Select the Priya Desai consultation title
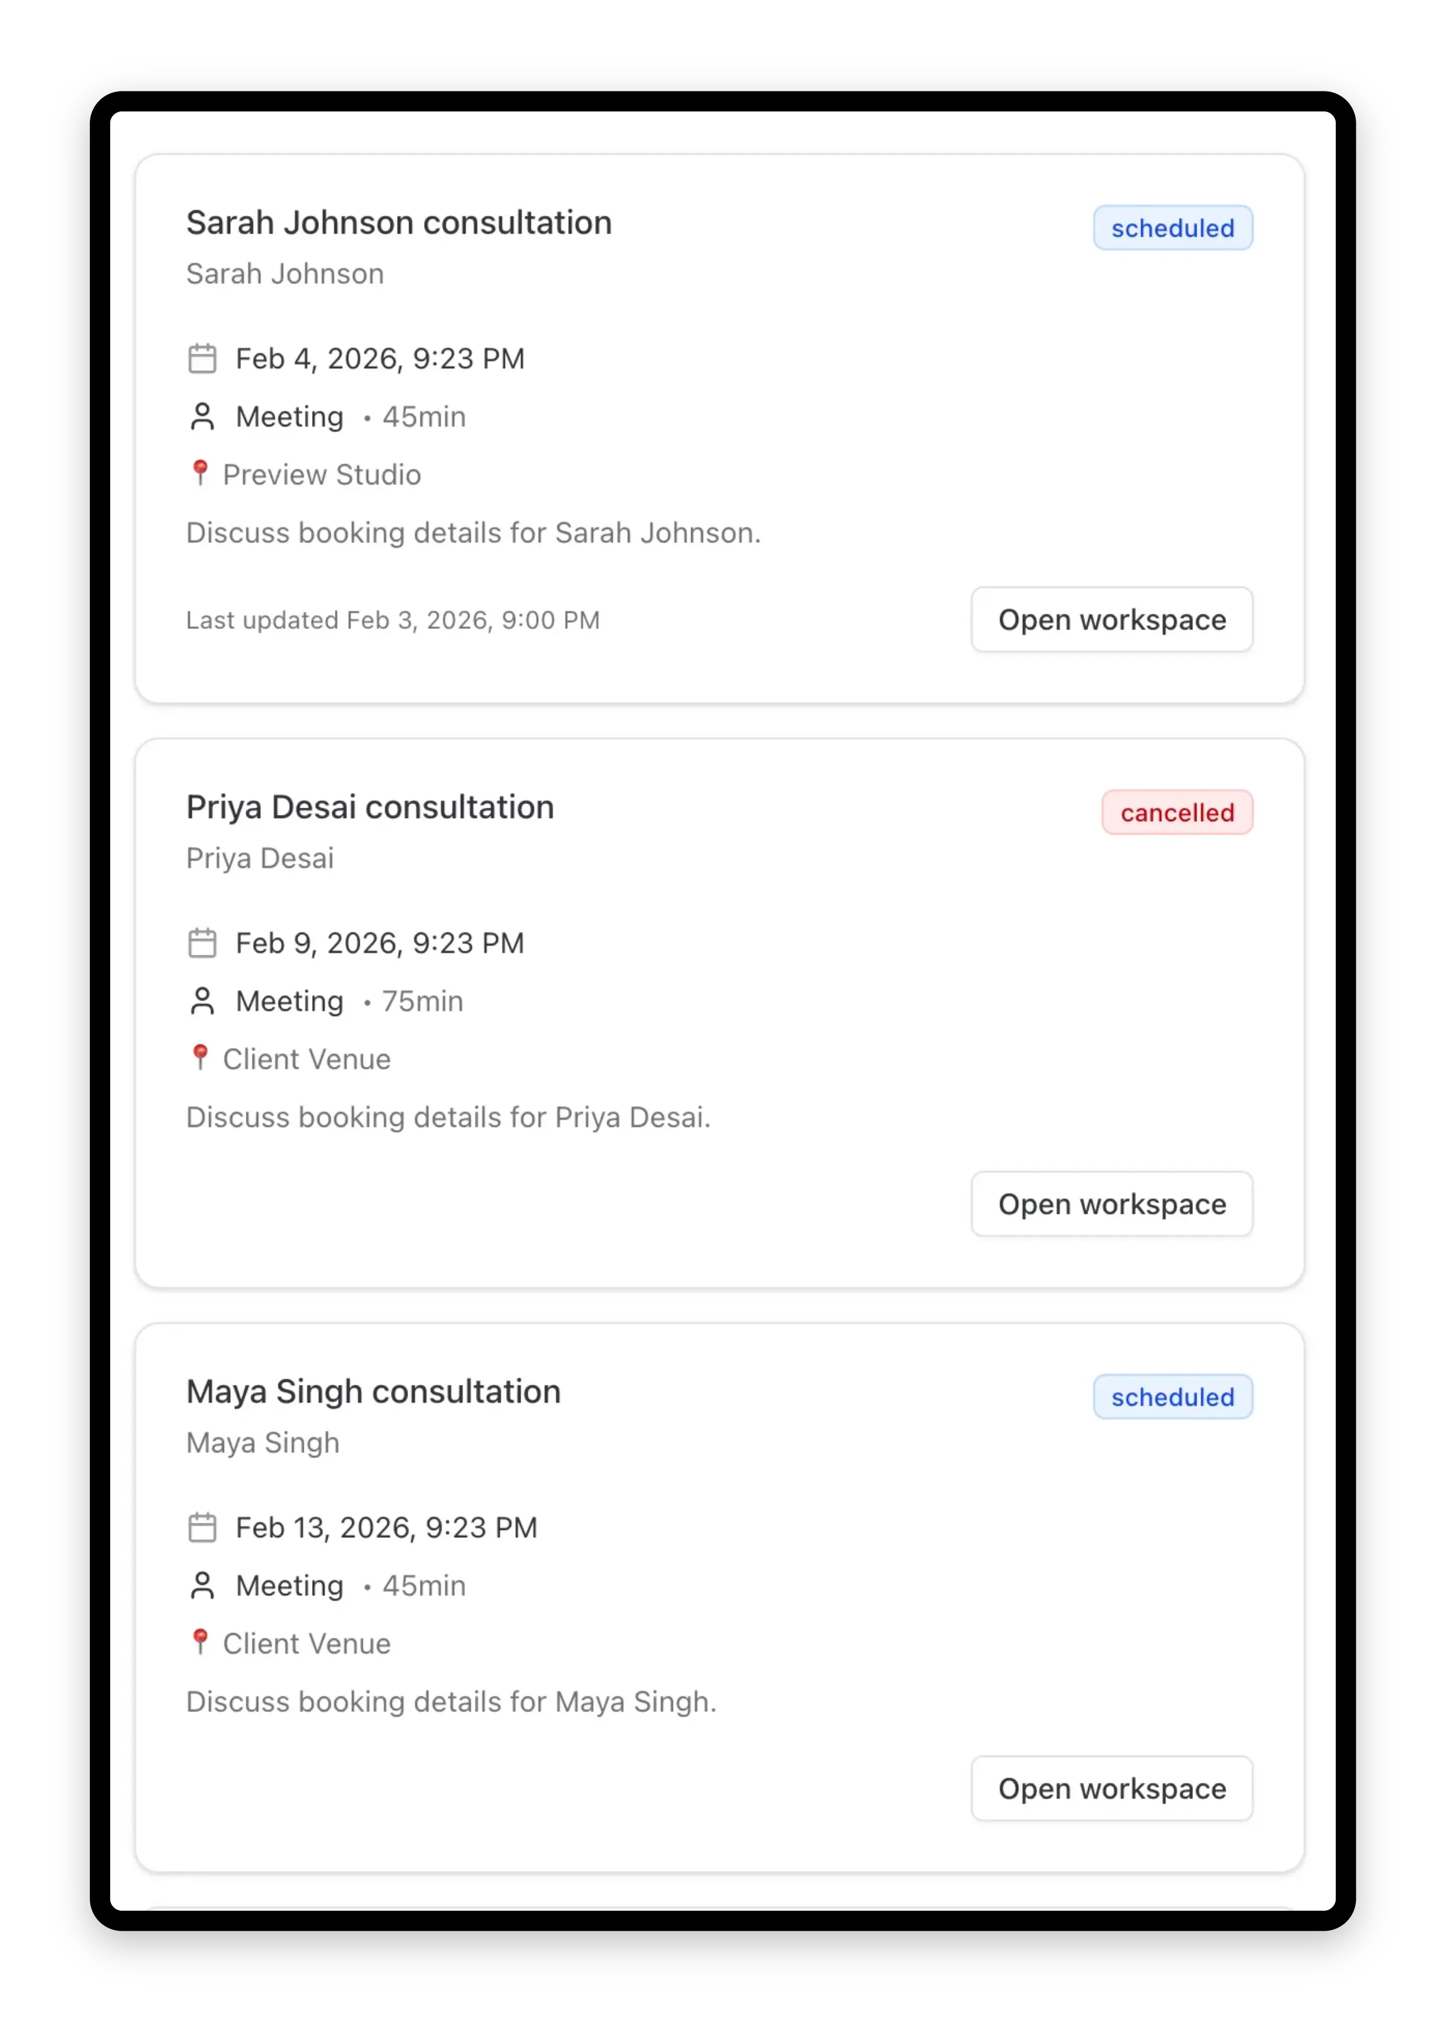Viewport: 1446px width, 2024px height. 369,807
